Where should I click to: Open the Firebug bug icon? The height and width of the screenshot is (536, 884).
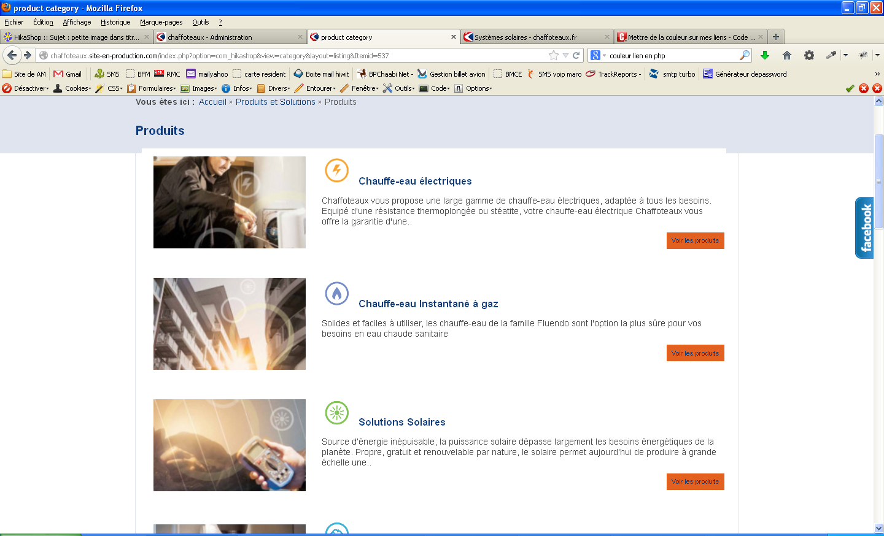[863, 55]
